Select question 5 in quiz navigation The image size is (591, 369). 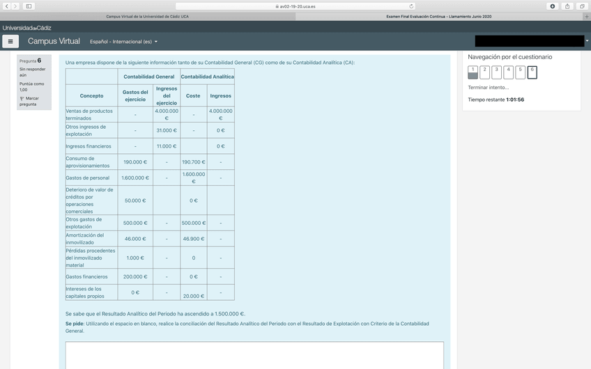click(520, 72)
